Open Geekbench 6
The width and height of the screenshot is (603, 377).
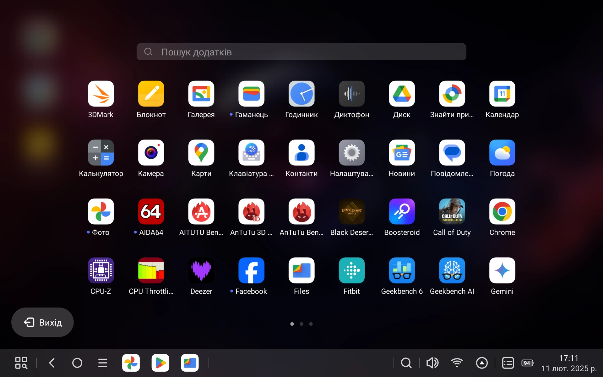[402, 270]
